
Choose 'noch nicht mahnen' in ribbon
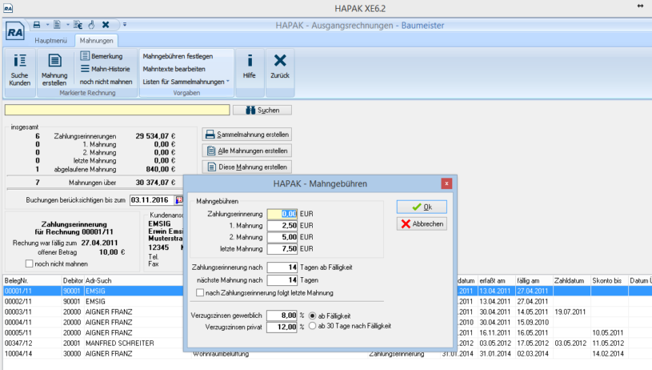click(x=106, y=82)
